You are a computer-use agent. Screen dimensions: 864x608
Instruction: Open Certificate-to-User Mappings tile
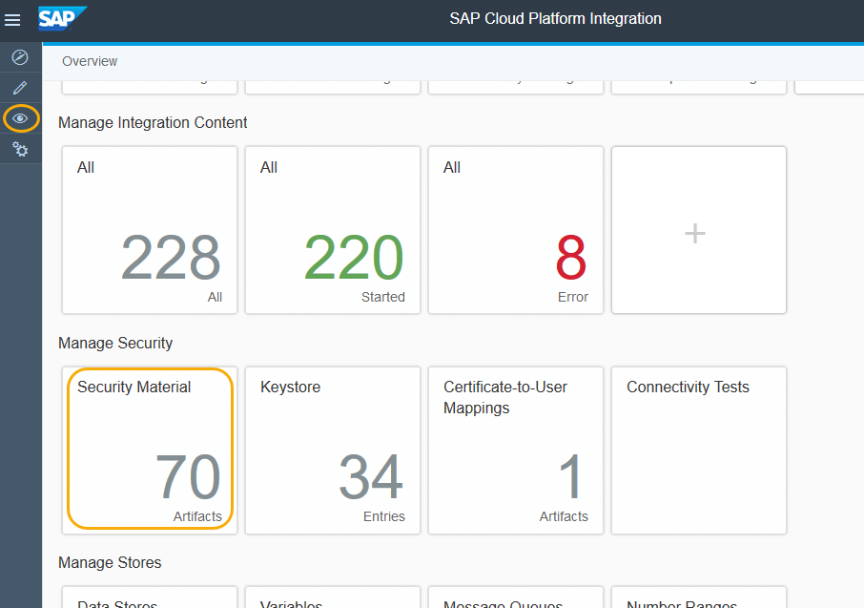coord(516,451)
